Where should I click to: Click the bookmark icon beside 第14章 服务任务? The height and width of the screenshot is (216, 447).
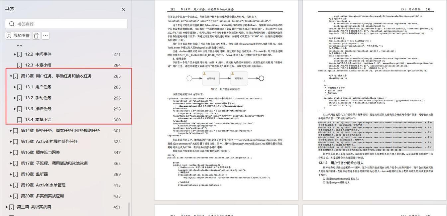(16, 131)
